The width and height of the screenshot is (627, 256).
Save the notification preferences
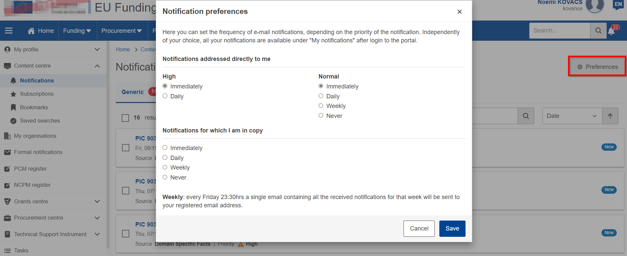pyautogui.click(x=452, y=229)
